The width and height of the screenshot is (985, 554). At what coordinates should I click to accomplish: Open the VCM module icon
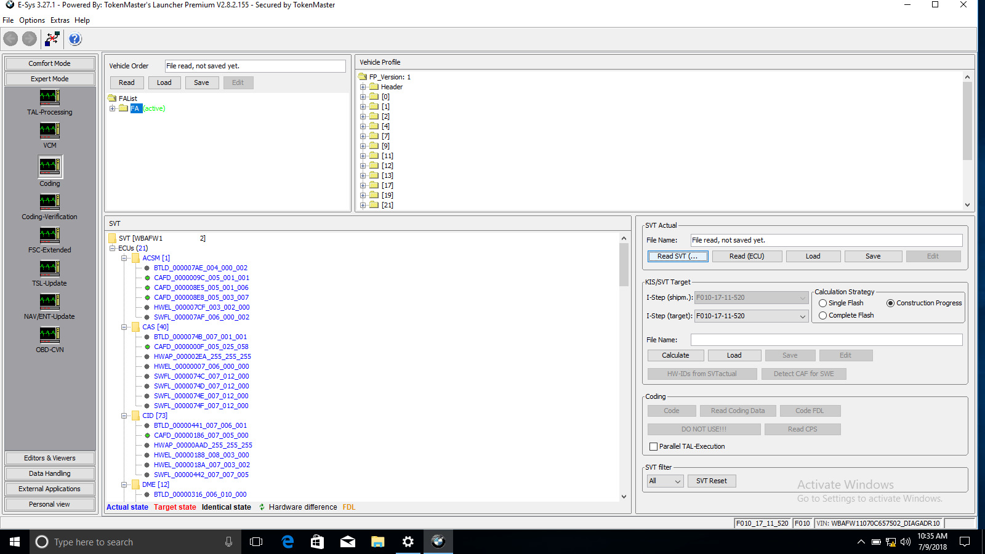[x=50, y=130]
